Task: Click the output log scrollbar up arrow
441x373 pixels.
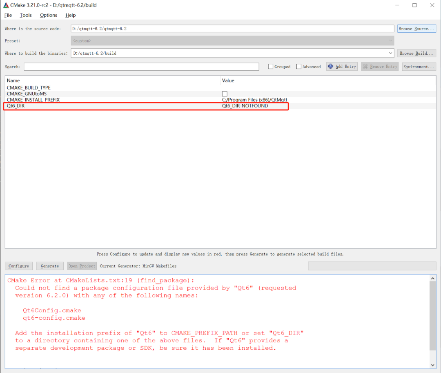Action: [432, 278]
